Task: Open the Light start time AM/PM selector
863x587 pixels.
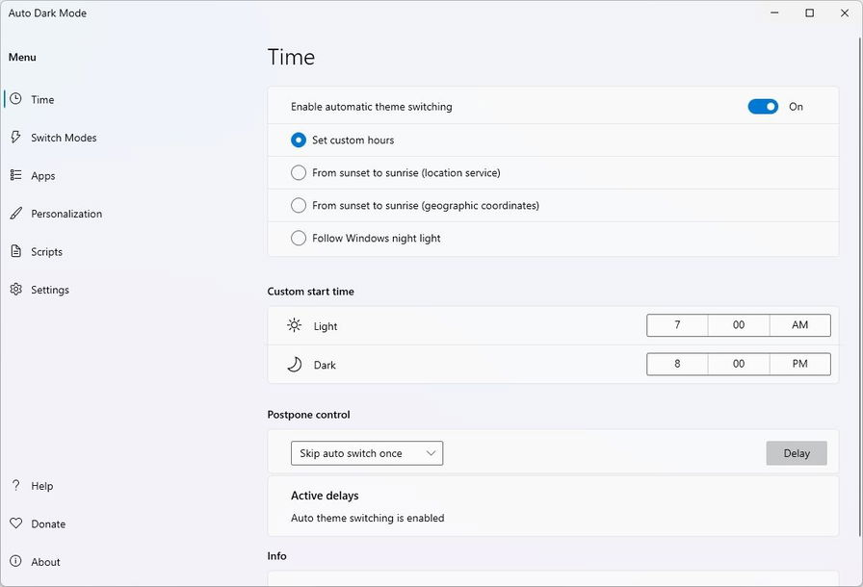Action: [799, 325]
